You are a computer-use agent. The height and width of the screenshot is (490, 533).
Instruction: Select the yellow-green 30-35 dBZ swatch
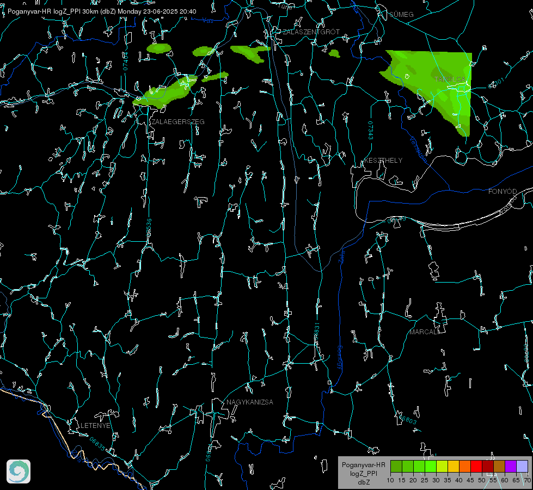(442, 466)
